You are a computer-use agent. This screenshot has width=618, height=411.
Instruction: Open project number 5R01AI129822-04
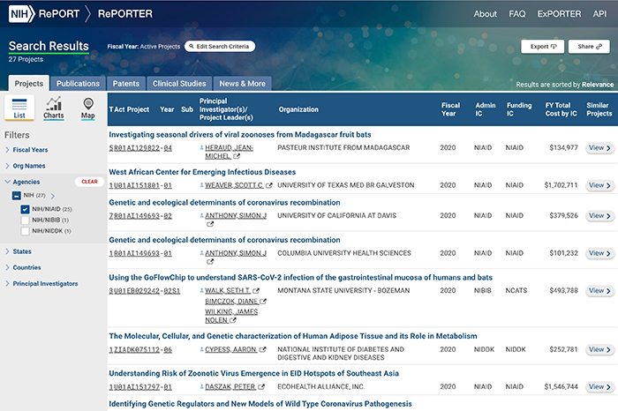(140, 148)
